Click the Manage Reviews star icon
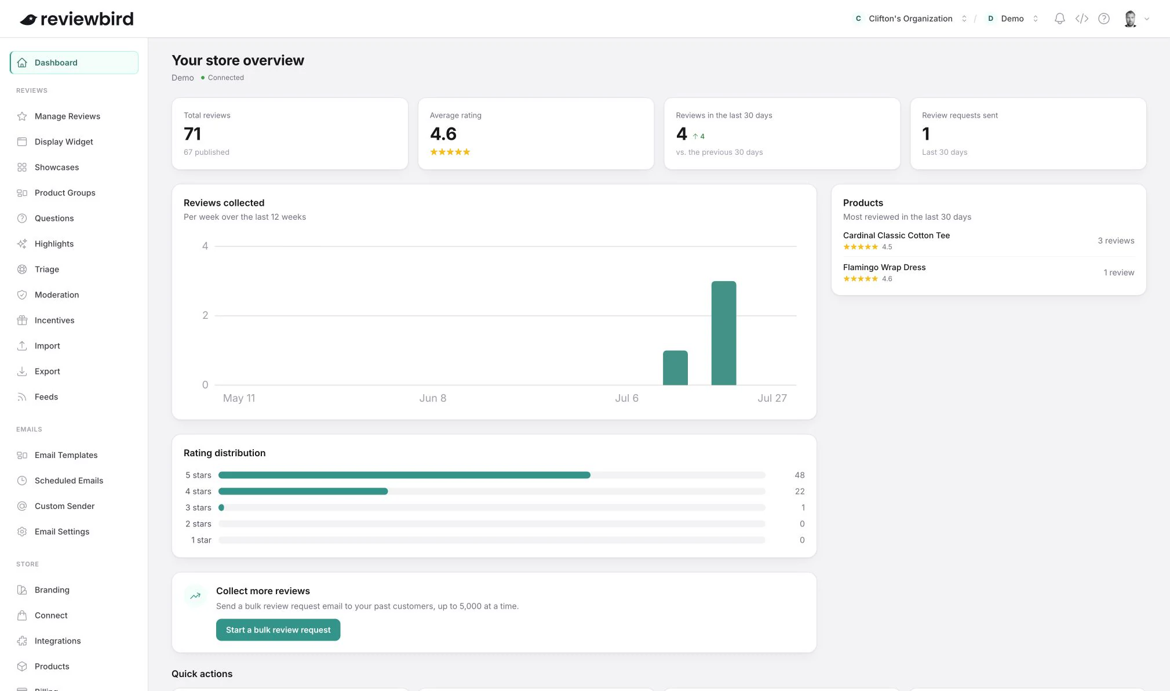The image size is (1170, 691). tap(22, 116)
